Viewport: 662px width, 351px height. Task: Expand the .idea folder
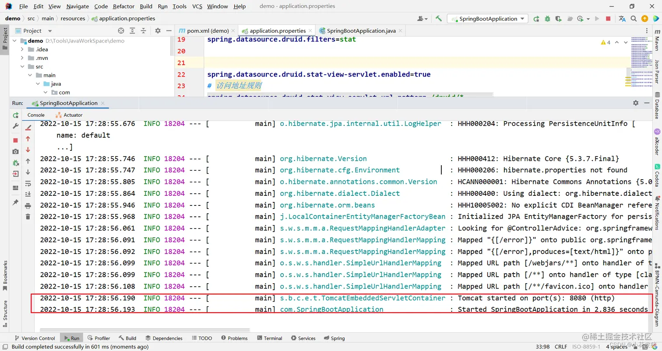click(22, 49)
